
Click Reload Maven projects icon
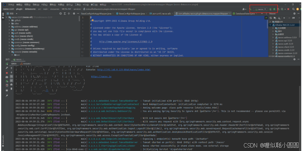pos(271,18)
